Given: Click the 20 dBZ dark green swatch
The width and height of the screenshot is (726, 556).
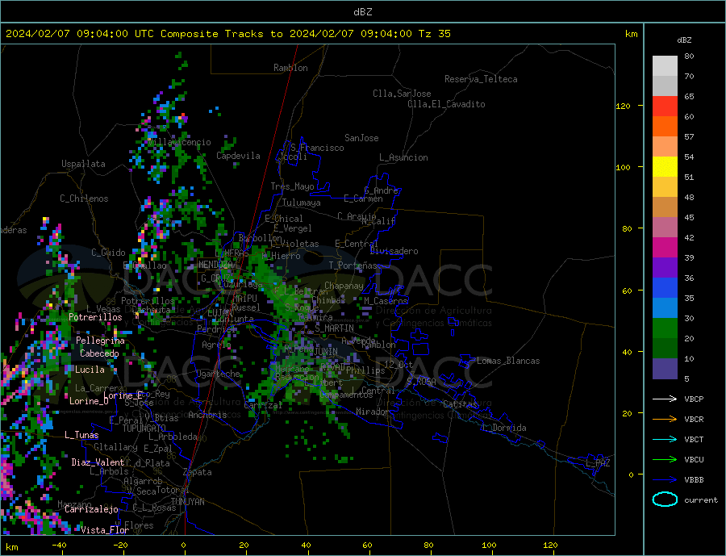Looking at the screenshot, I should click(x=665, y=348).
